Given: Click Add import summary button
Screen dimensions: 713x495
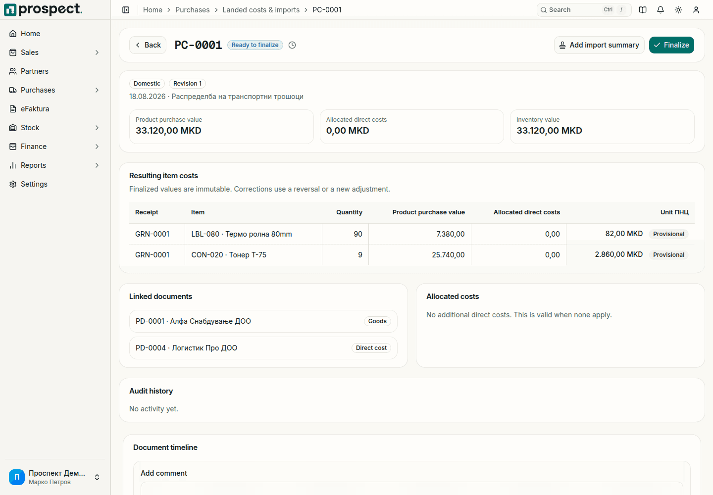Looking at the screenshot, I should pos(599,45).
